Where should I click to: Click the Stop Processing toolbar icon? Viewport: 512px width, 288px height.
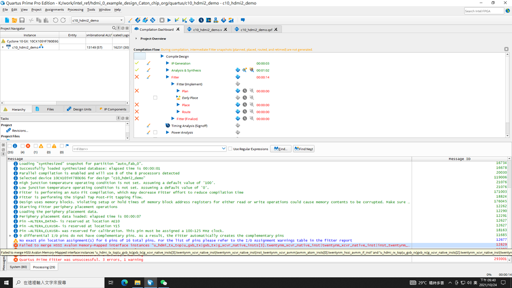[162, 20]
